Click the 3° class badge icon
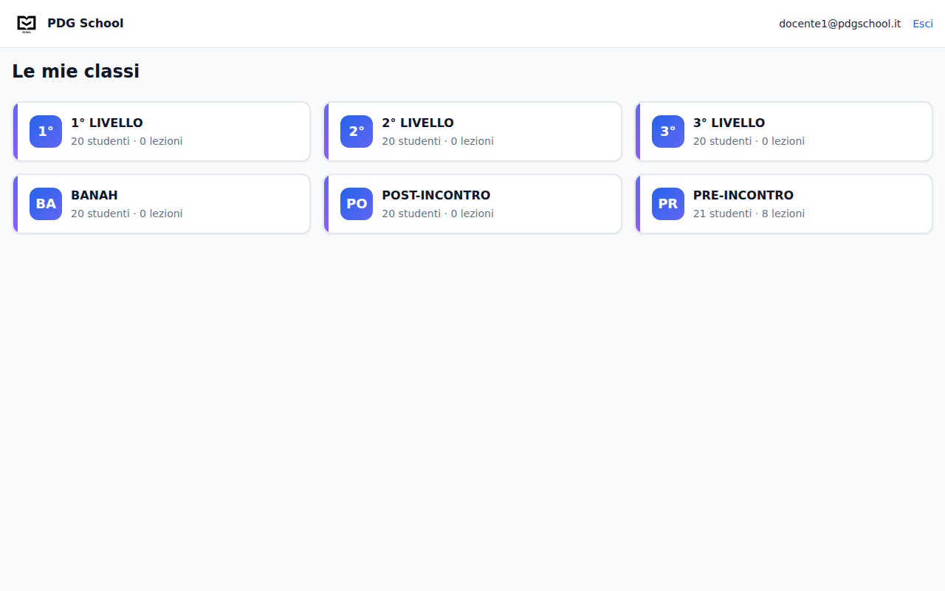This screenshot has width=945, height=591. click(x=667, y=131)
